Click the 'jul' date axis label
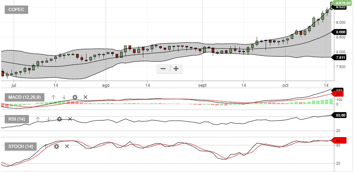This screenshot has width=355, height=172. click(x=14, y=85)
